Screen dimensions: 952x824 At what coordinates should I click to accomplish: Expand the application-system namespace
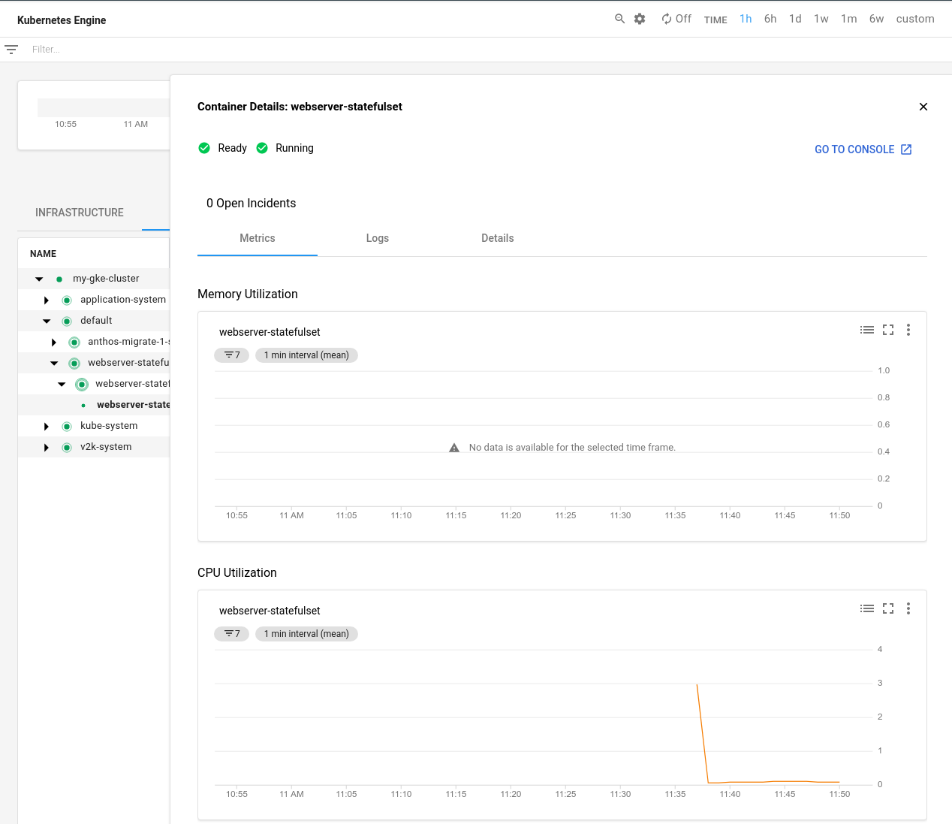[47, 300]
